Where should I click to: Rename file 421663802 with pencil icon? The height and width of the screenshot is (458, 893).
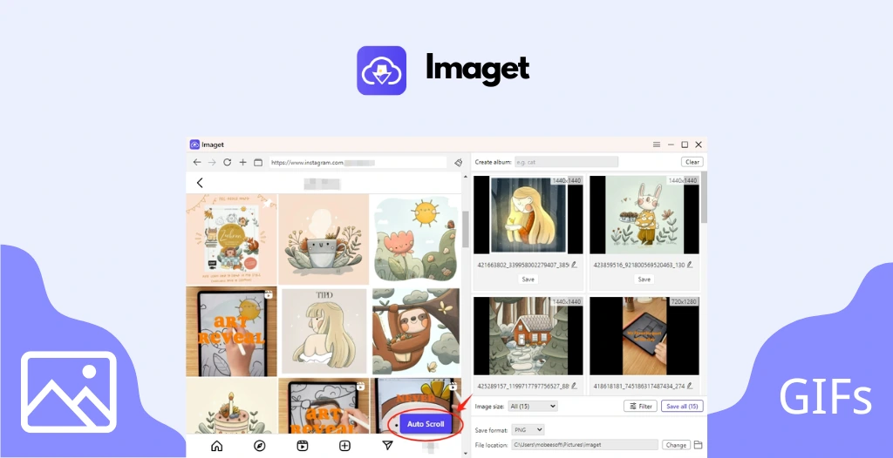[574, 265]
